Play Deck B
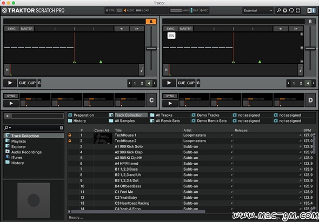Image resolution: width=319 pixels, height=222 pixels. coord(169,83)
